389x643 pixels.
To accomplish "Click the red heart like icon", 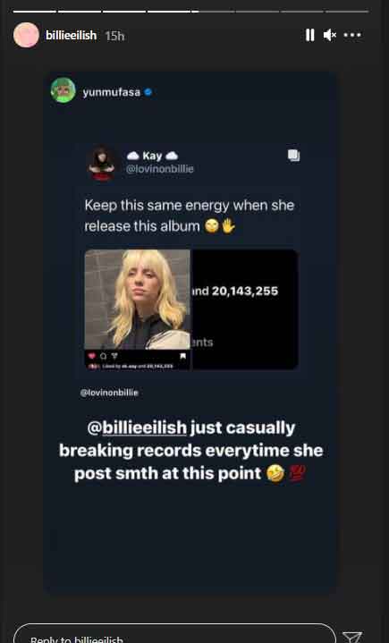I will click(x=91, y=356).
